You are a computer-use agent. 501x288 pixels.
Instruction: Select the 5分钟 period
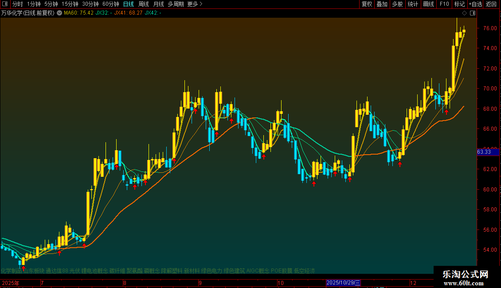(51, 4)
